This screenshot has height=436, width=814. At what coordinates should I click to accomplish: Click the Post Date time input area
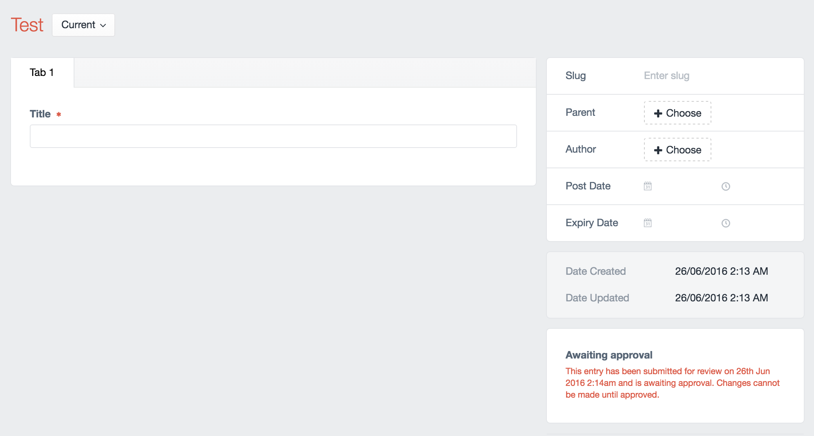coord(756,186)
